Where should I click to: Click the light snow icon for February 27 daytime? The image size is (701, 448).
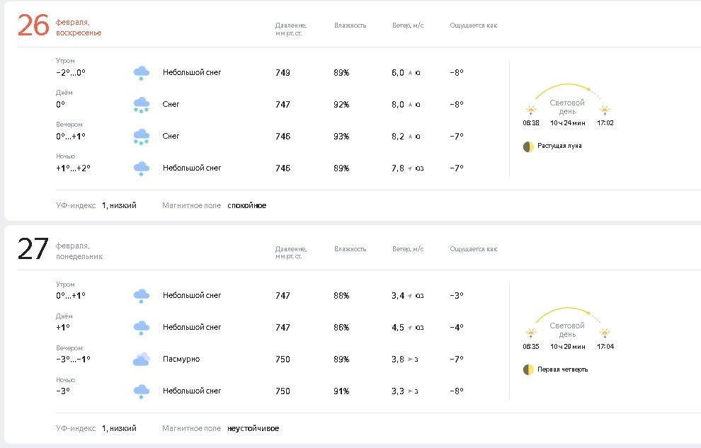tap(142, 328)
